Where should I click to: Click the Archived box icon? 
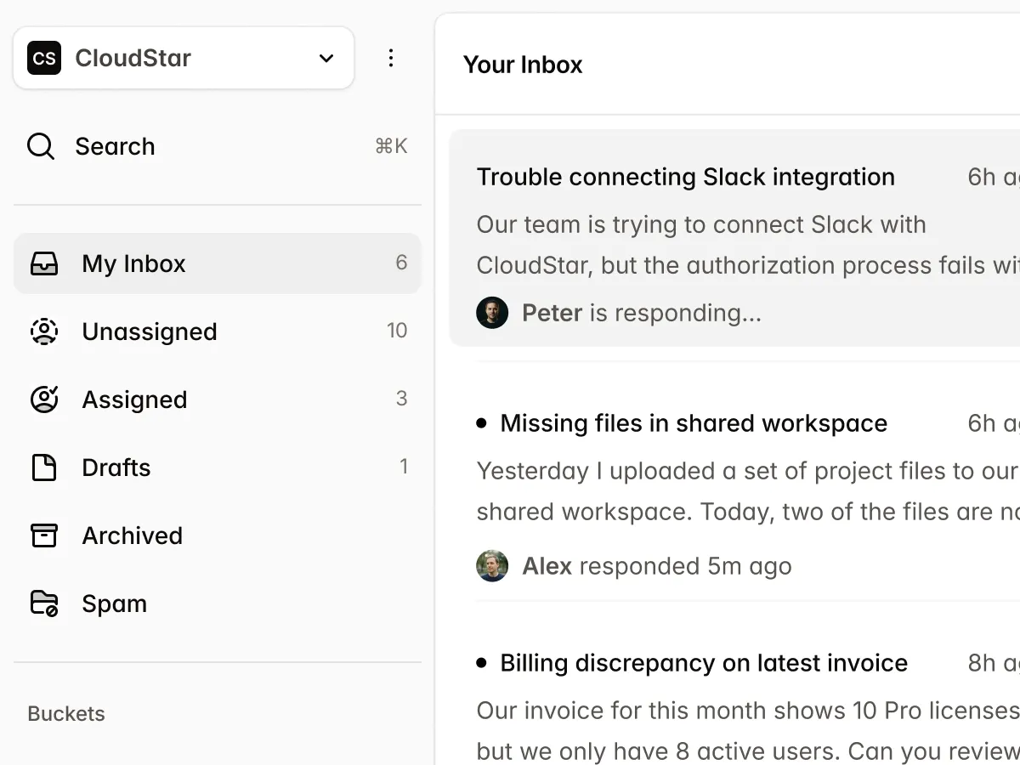[44, 535]
